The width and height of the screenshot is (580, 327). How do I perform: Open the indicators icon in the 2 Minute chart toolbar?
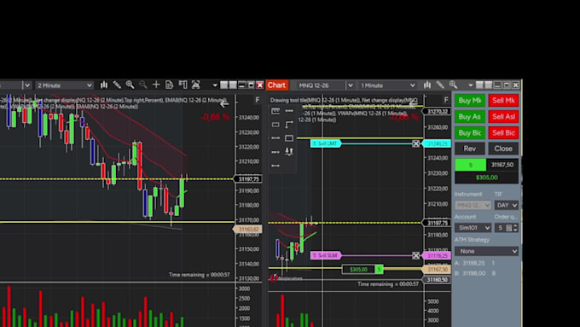(104, 85)
